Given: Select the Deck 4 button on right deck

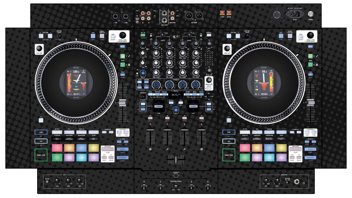Looking at the screenshot, I should tap(310, 65).
